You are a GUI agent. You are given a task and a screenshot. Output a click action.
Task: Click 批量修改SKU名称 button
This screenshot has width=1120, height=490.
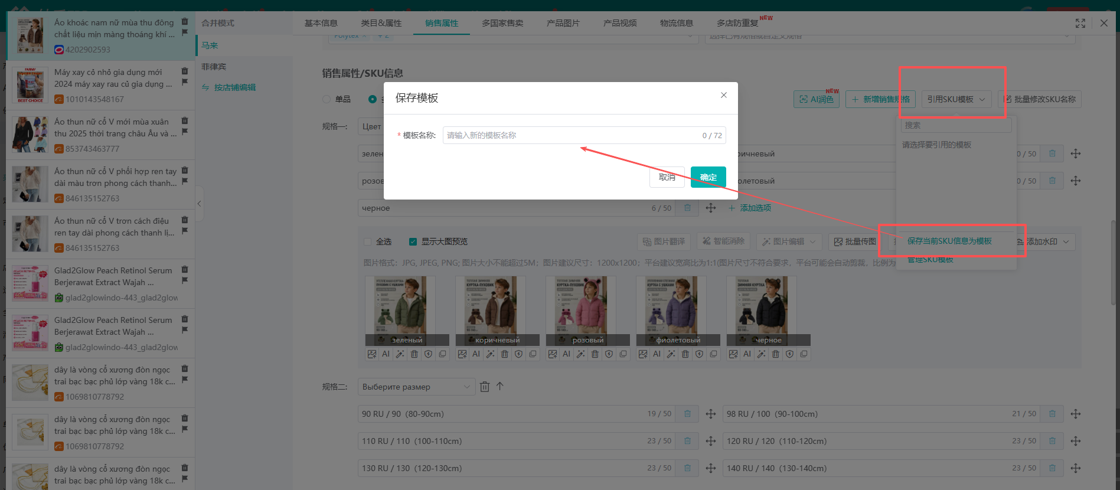tap(1039, 99)
